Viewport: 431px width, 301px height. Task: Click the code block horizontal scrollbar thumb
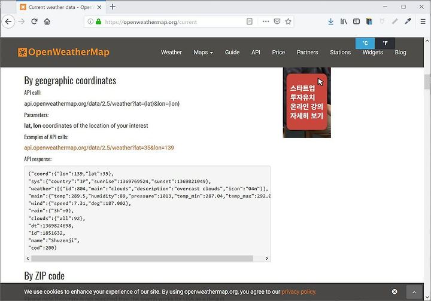(x=142, y=259)
